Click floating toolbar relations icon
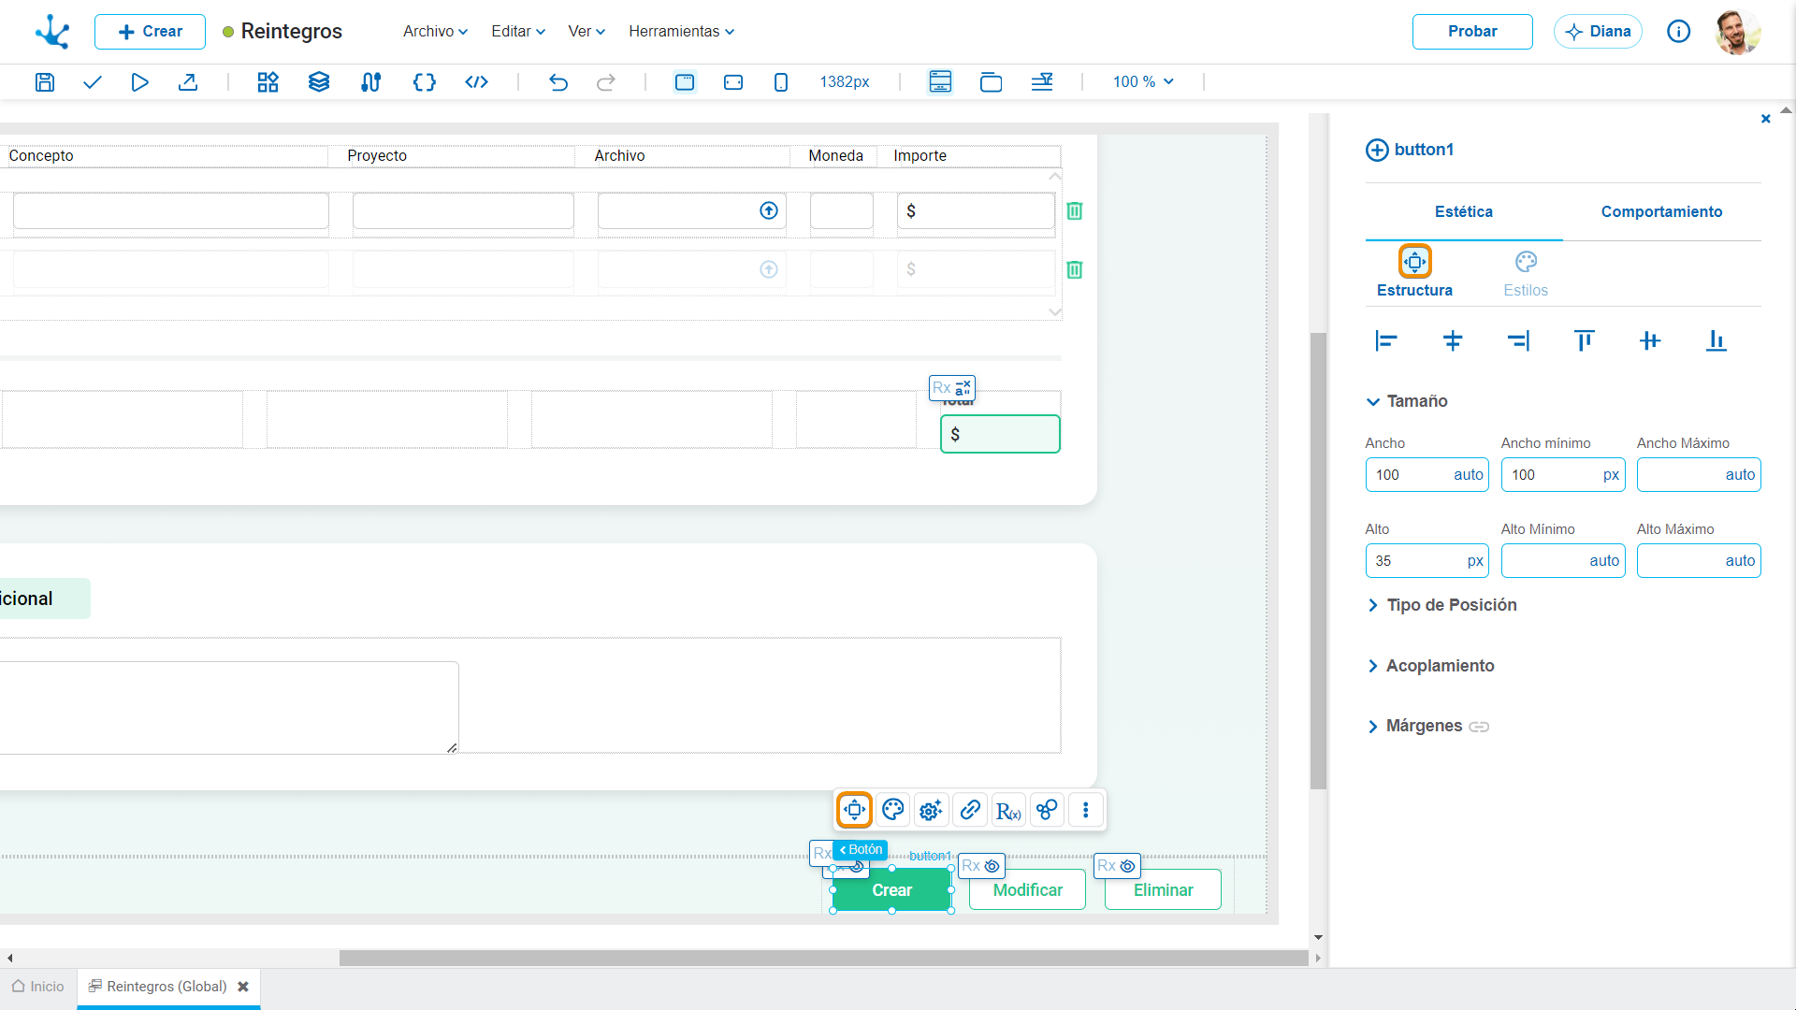Viewport: 1796px width, 1010px height. coord(1047,810)
